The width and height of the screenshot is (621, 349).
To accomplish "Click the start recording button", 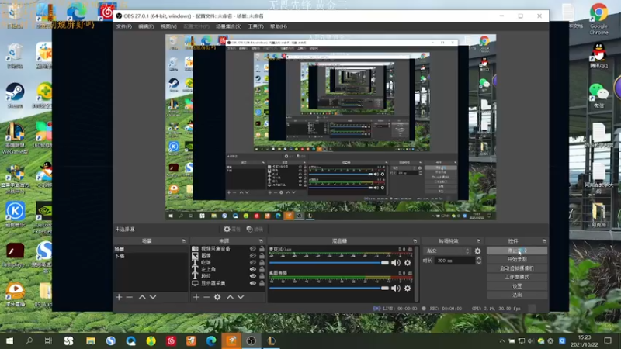I will [x=517, y=260].
